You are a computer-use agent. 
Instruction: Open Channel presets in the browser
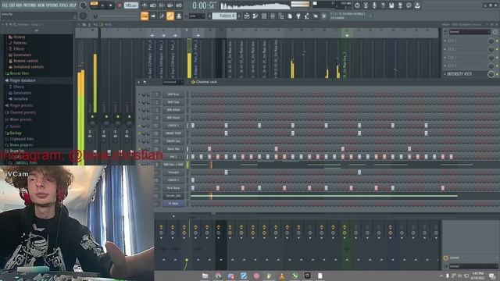23,112
